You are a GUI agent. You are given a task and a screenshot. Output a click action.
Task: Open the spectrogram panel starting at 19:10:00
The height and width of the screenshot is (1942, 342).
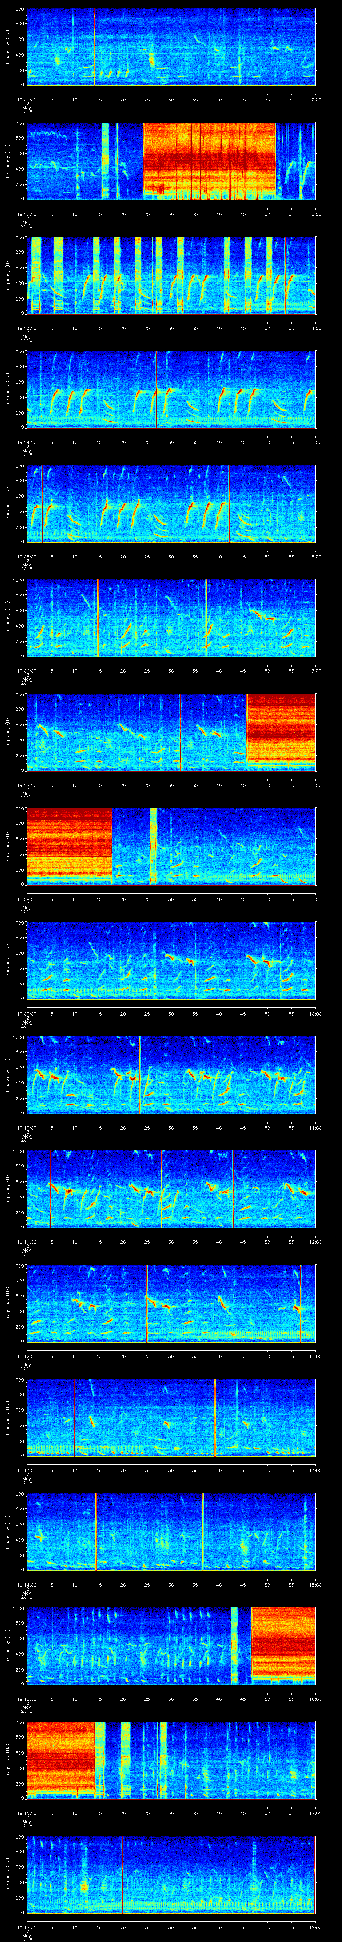[171, 1075]
